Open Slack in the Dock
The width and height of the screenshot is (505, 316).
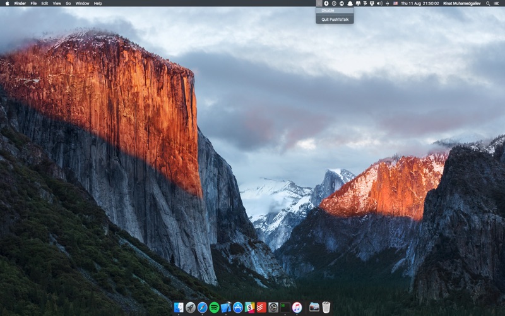[249, 307]
